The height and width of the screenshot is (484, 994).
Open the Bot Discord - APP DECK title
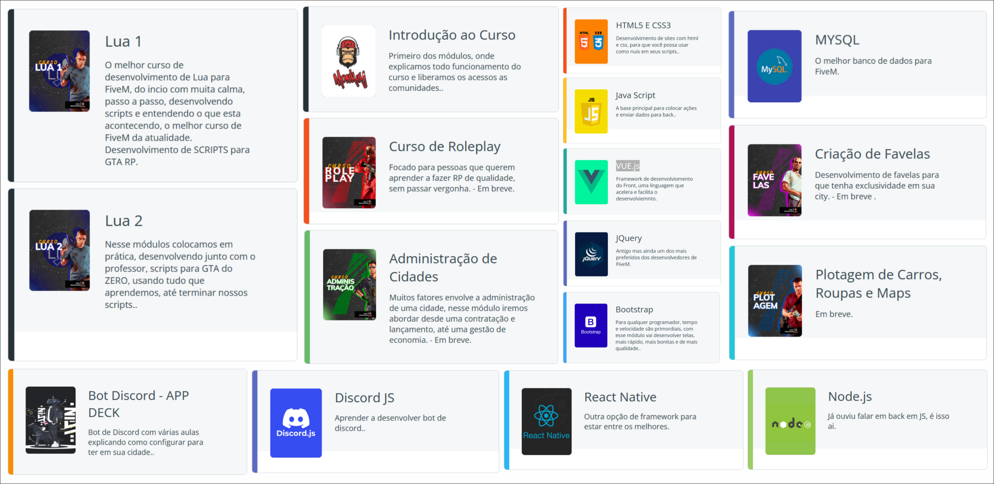[x=138, y=404]
